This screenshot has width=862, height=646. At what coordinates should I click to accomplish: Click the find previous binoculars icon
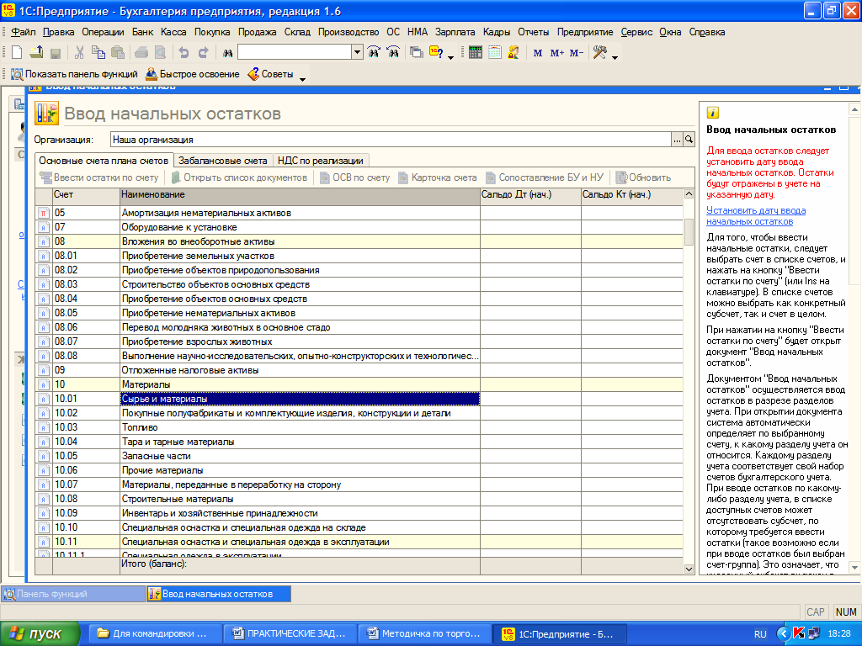[393, 53]
